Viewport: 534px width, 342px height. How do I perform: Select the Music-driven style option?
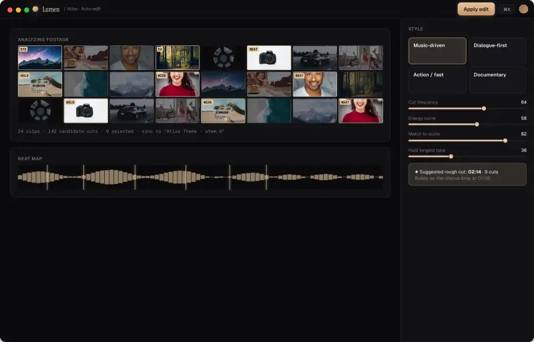click(437, 51)
